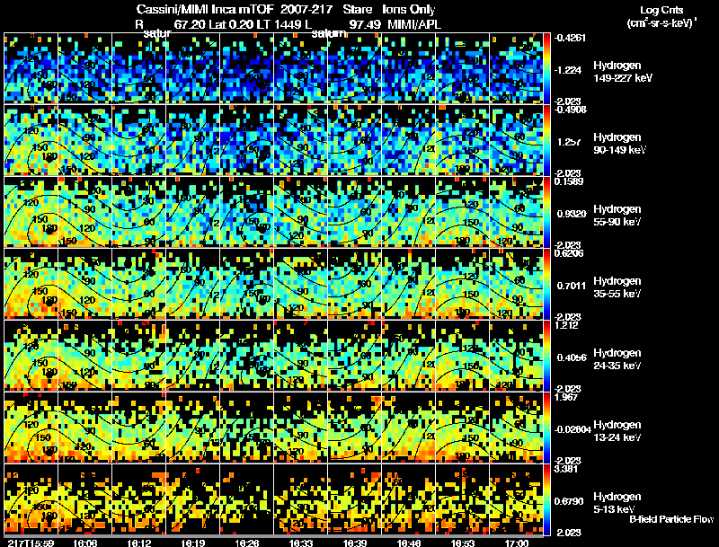Screen dimensions: 719x547
Task: Click the Cassini/MIMI Inca mTOF title text
Action: coord(205,10)
